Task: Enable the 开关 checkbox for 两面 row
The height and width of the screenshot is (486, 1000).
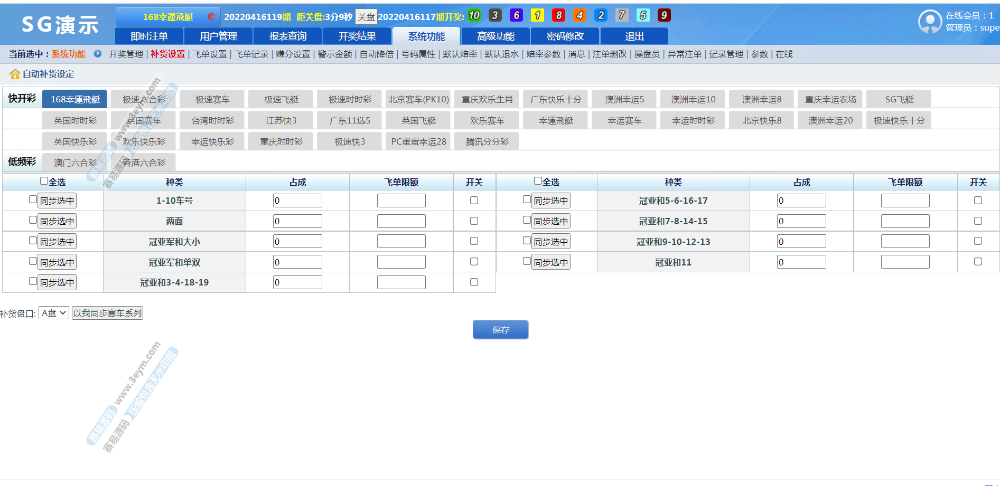Action: (x=474, y=221)
